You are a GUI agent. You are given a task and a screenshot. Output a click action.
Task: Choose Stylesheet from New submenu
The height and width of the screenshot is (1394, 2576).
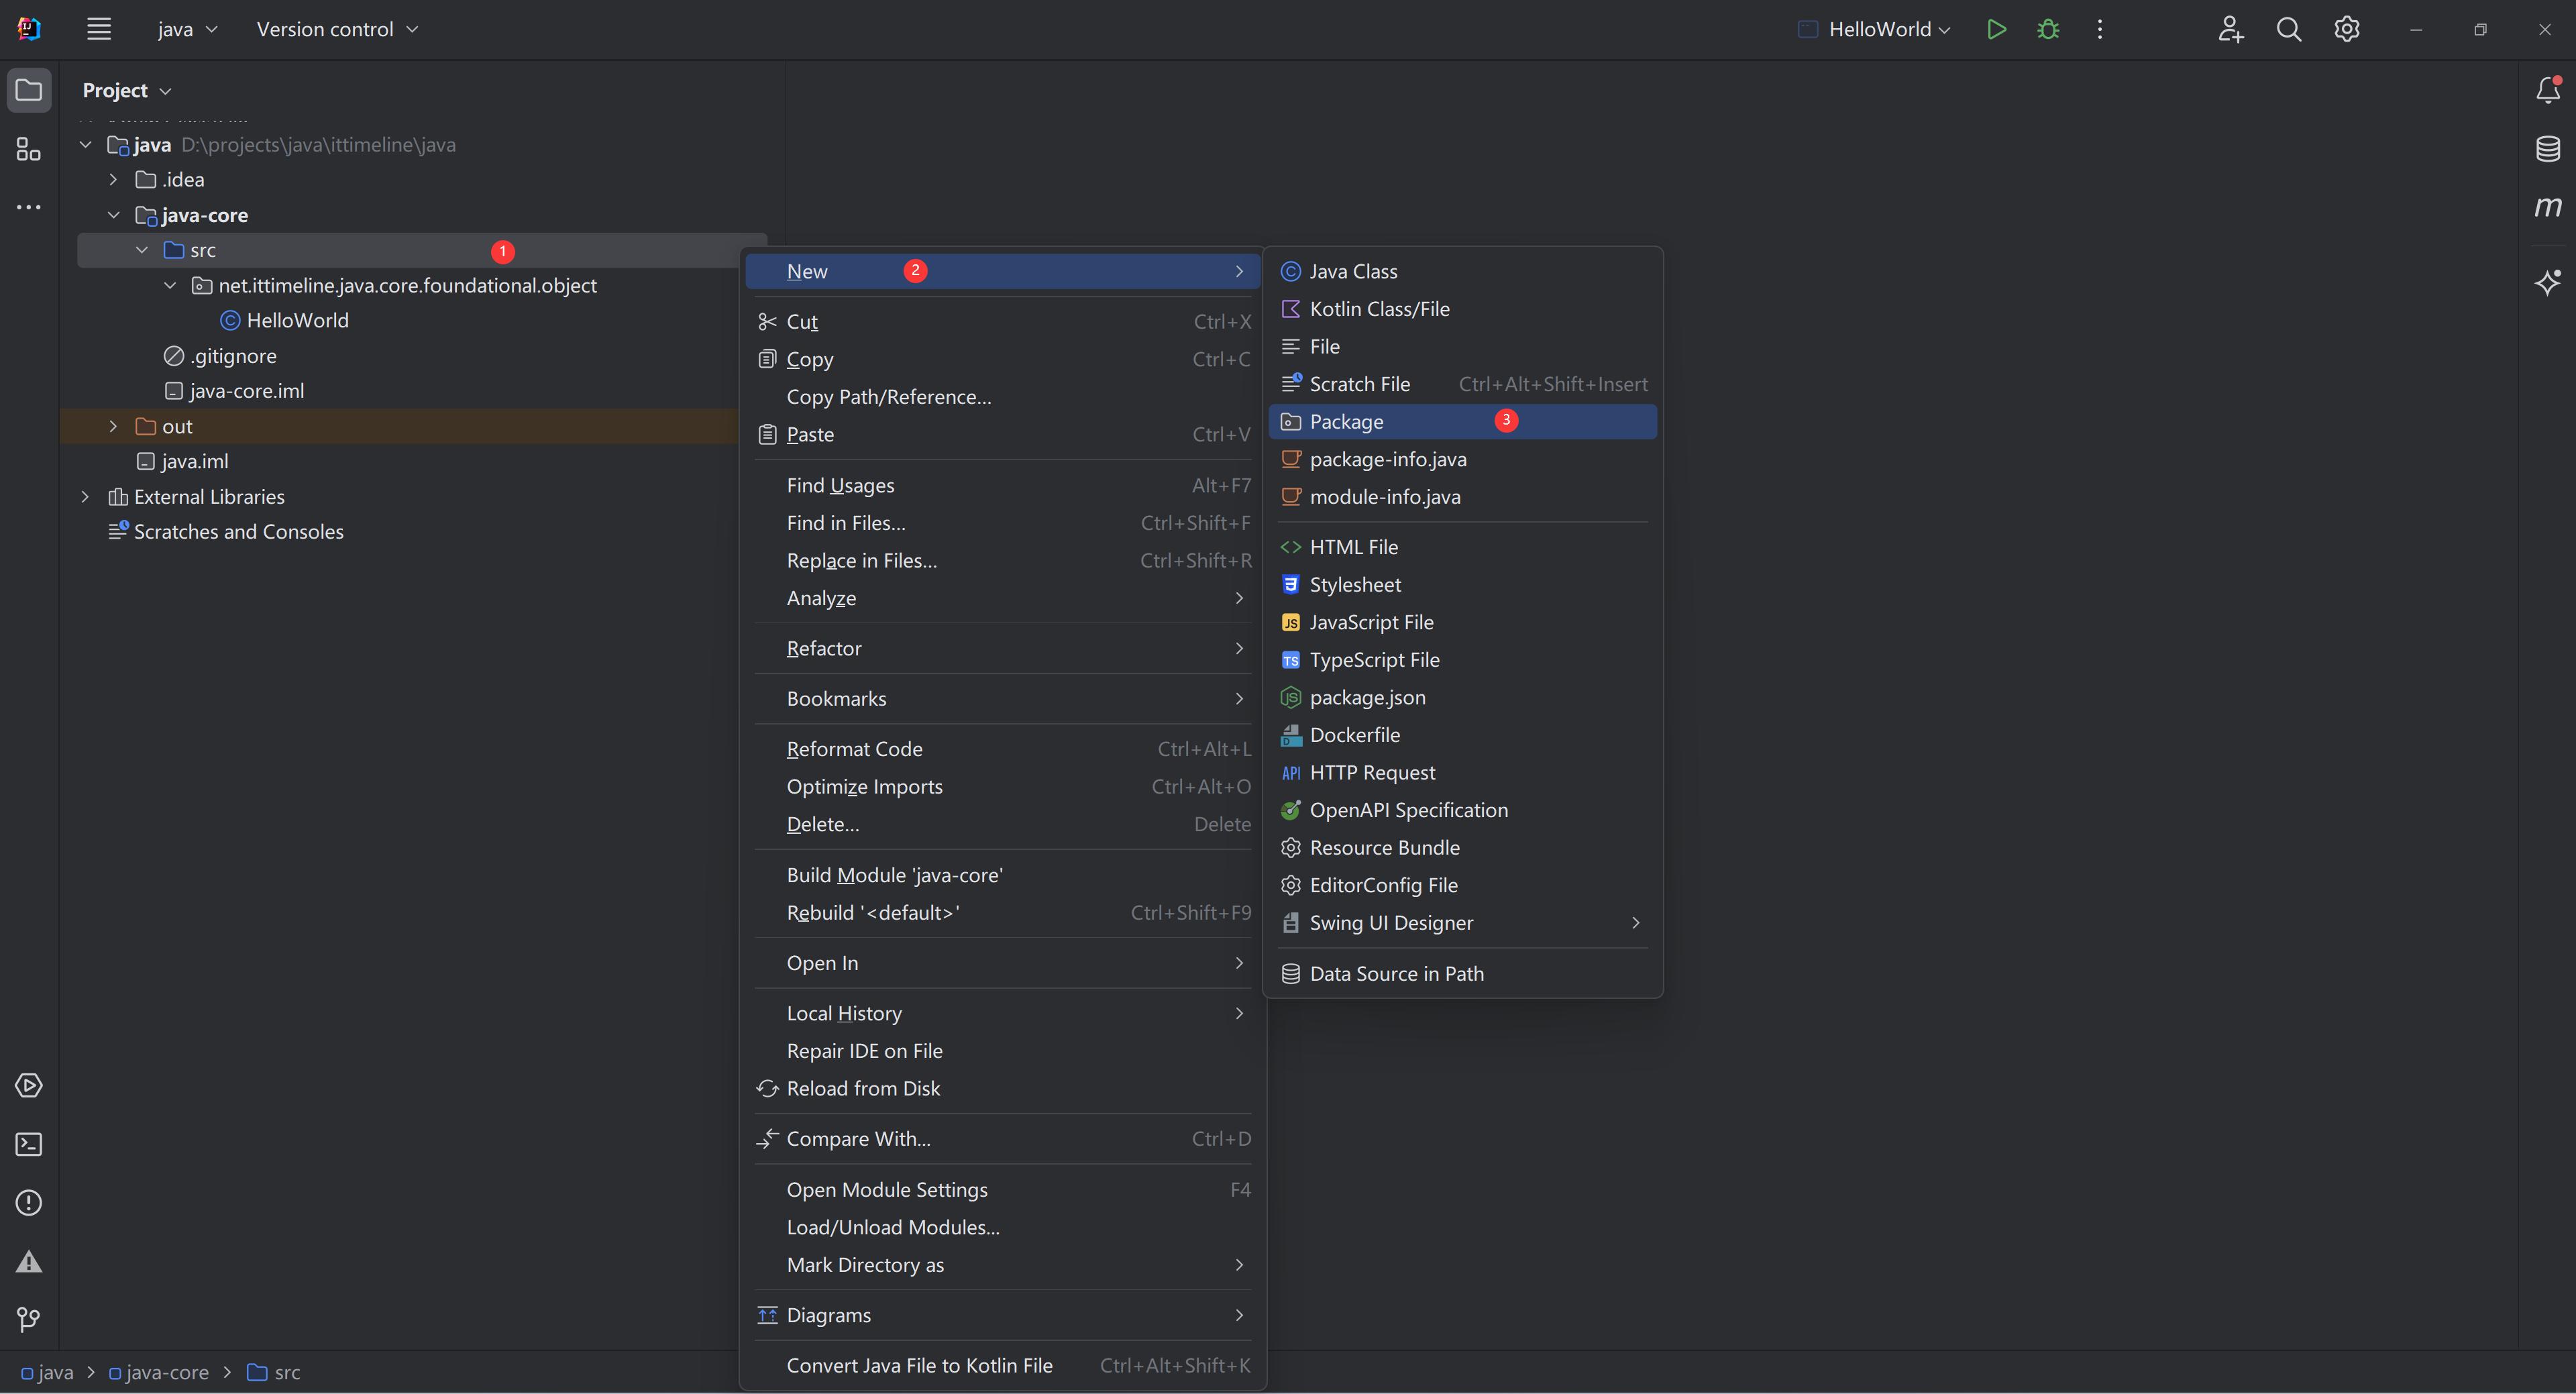(1462, 585)
